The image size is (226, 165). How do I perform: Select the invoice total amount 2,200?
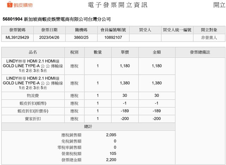[111, 160]
